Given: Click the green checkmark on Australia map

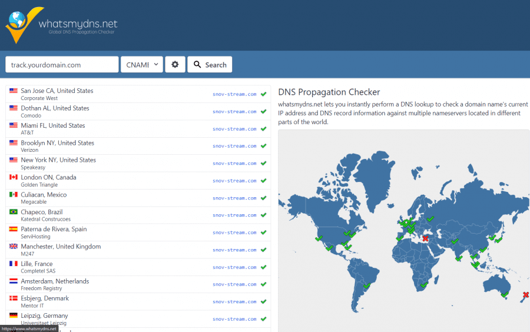Looking at the screenshot, I should (x=505, y=294).
